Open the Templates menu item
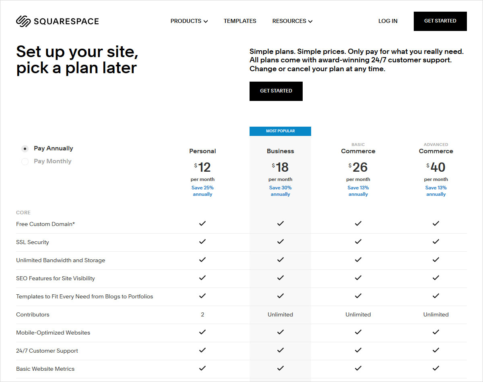Screen dimensions: 483x382 tap(240, 21)
